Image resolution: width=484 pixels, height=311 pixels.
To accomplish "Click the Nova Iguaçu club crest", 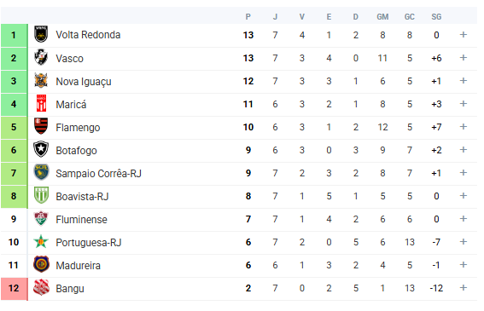I will [41, 81].
